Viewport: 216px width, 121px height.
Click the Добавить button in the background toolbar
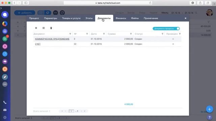click(25, 13)
